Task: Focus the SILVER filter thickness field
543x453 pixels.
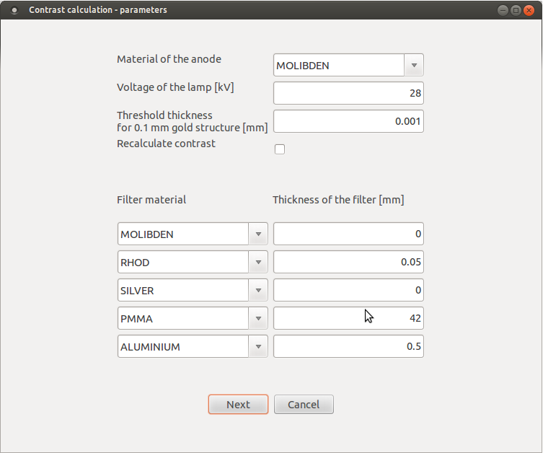Action: (348, 291)
